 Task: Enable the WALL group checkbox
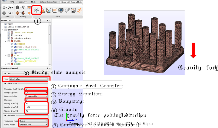pyautogui.click(x=12, y=53)
